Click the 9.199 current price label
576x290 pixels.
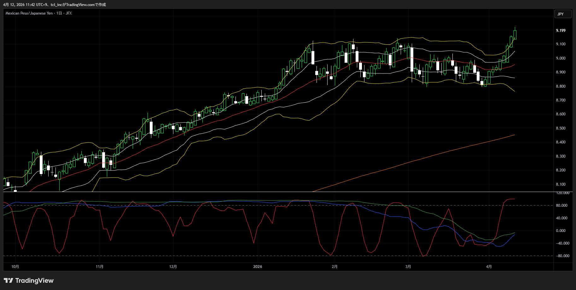tap(561, 31)
